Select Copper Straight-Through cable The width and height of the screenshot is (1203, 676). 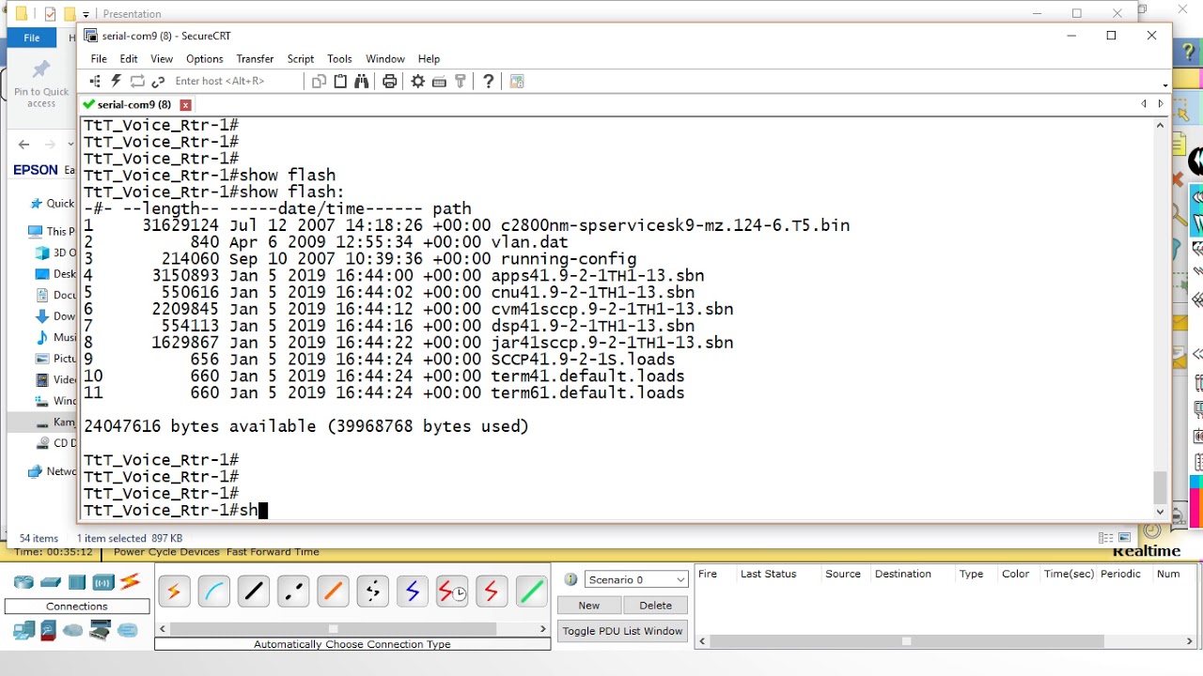[254, 591]
